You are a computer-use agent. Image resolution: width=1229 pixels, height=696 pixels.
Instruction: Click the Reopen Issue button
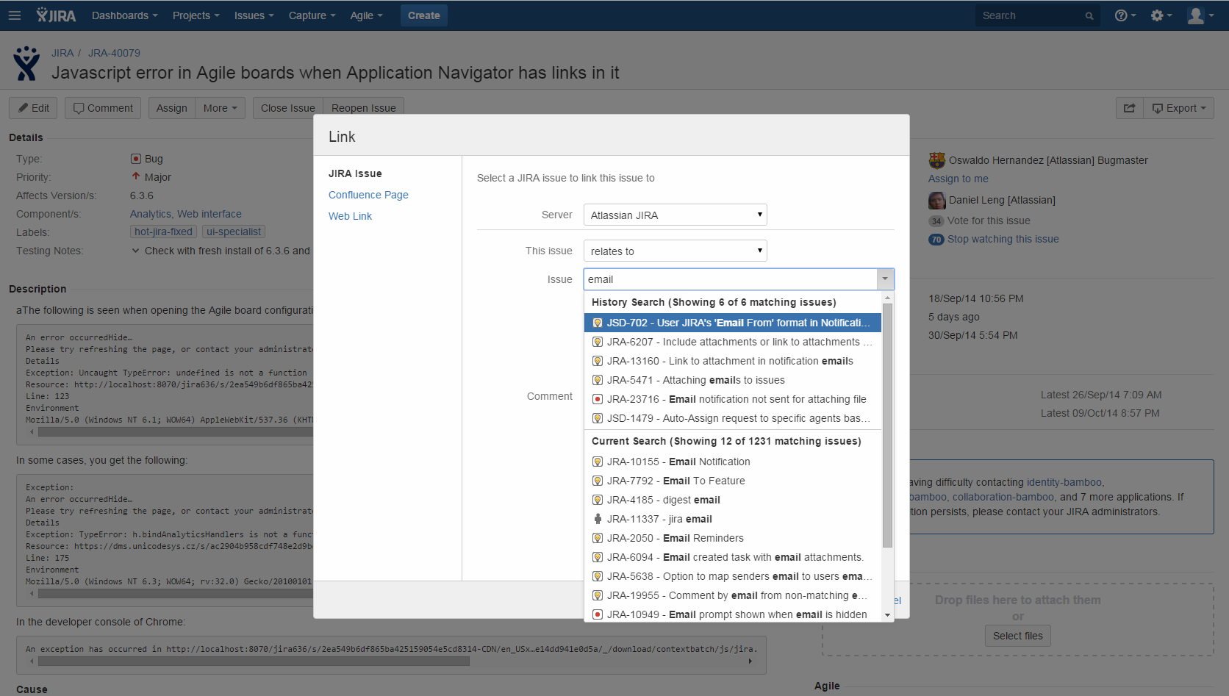(364, 108)
